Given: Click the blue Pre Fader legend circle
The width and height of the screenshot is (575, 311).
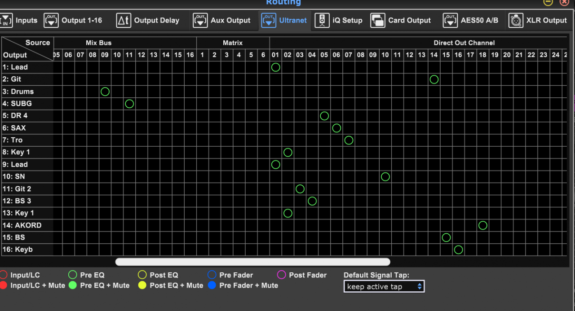Looking at the screenshot, I should click(212, 275).
